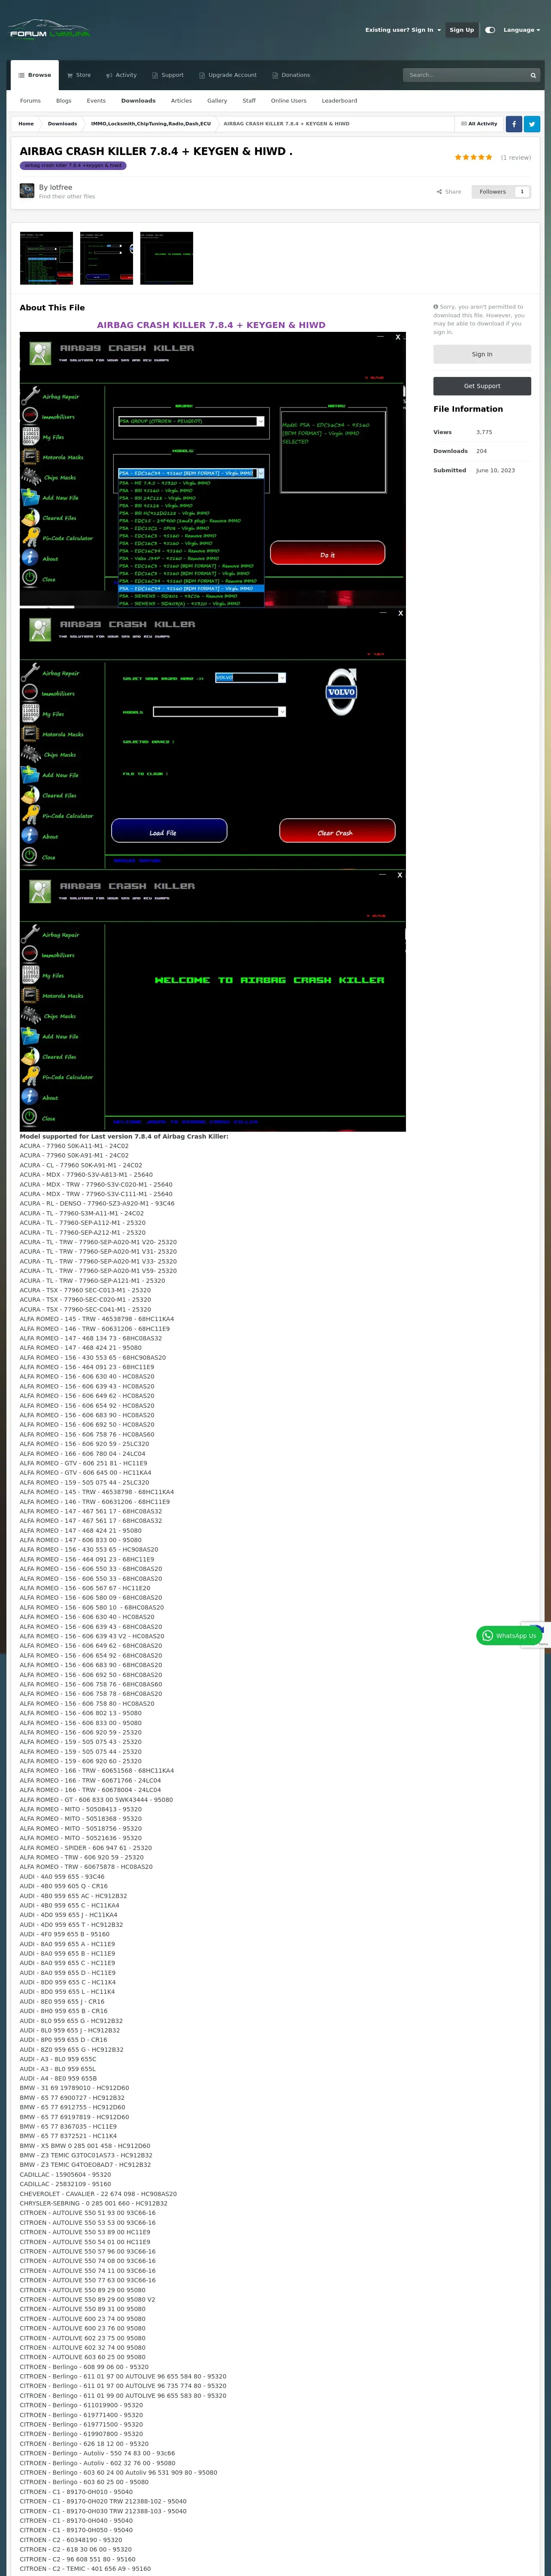Click the IMMO,Locksmith,ChipTuning breadcrumb
This screenshot has width=551, height=2576.
[x=151, y=124]
